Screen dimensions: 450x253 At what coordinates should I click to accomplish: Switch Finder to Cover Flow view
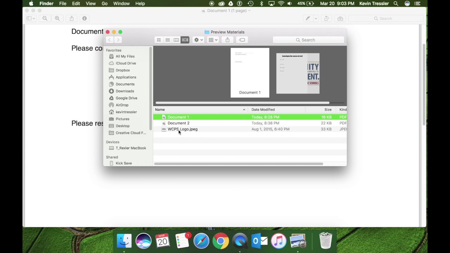coord(185,40)
